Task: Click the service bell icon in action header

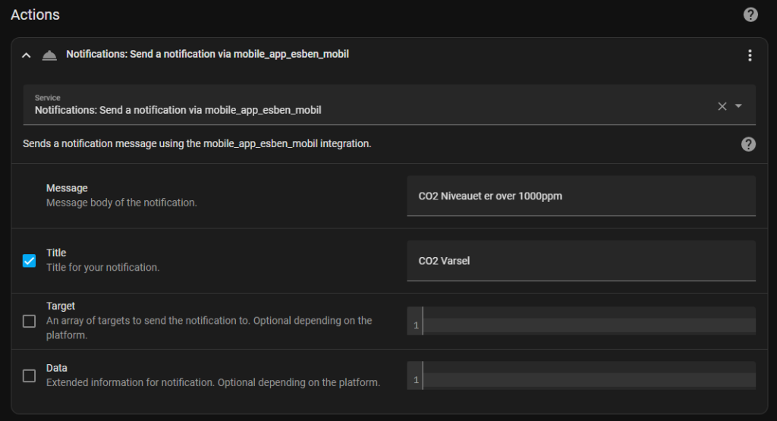Action: click(x=49, y=55)
